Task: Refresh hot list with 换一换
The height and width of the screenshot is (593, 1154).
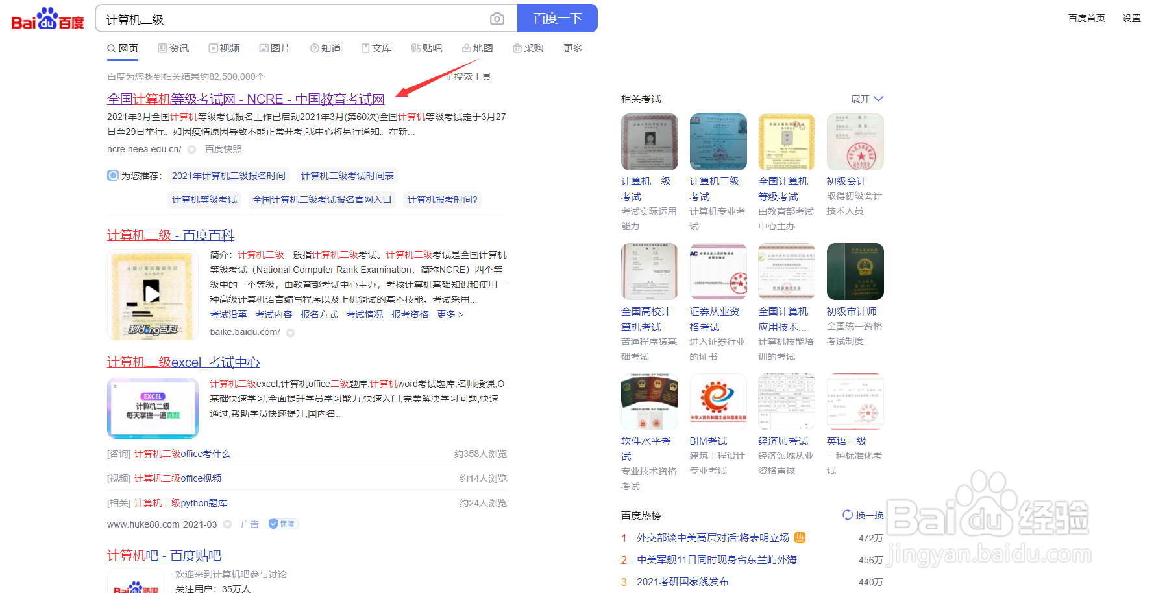Action: 863,515
